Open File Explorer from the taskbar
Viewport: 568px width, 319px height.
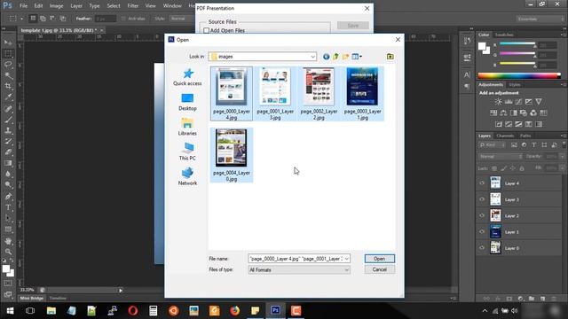[x=51, y=311]
